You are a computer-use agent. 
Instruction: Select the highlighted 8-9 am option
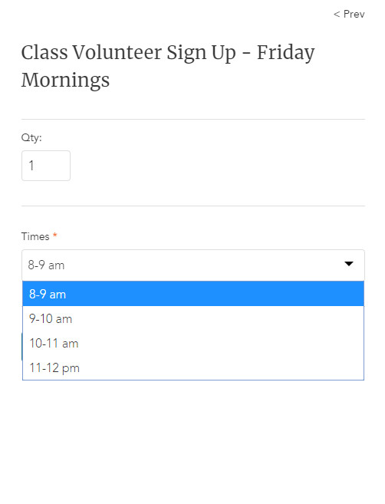pos(193,294)
